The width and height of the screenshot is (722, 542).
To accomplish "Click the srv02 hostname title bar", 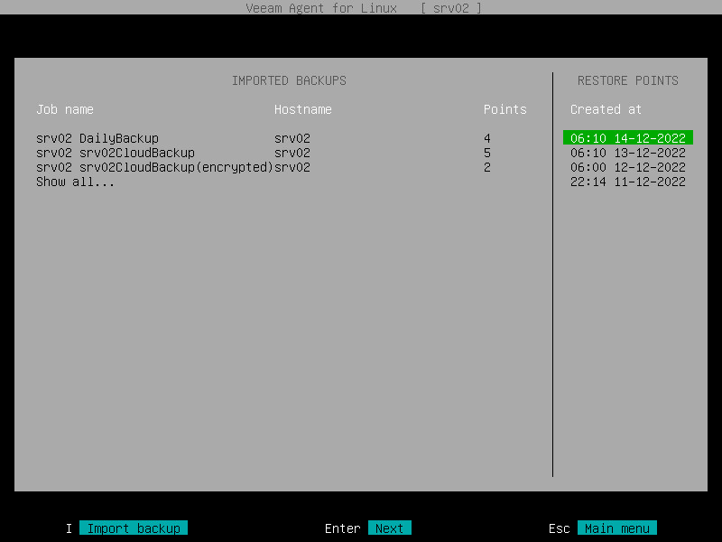I will 454,8.
